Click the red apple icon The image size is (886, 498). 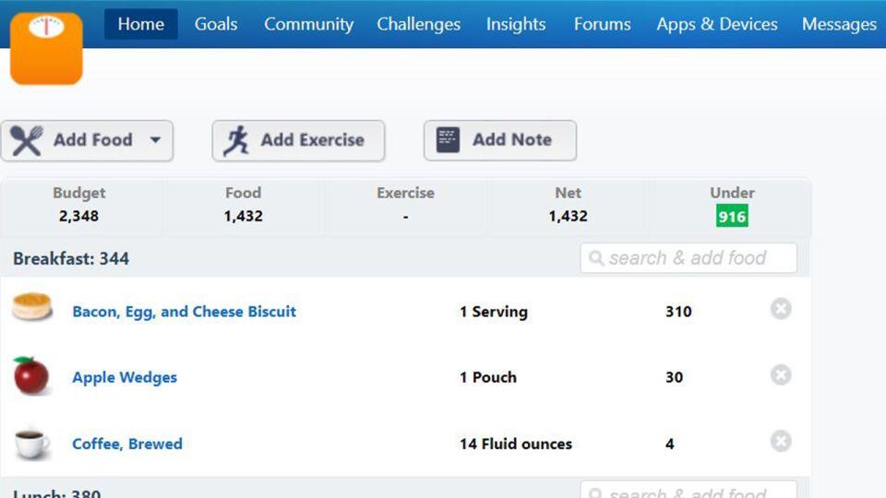31,375
